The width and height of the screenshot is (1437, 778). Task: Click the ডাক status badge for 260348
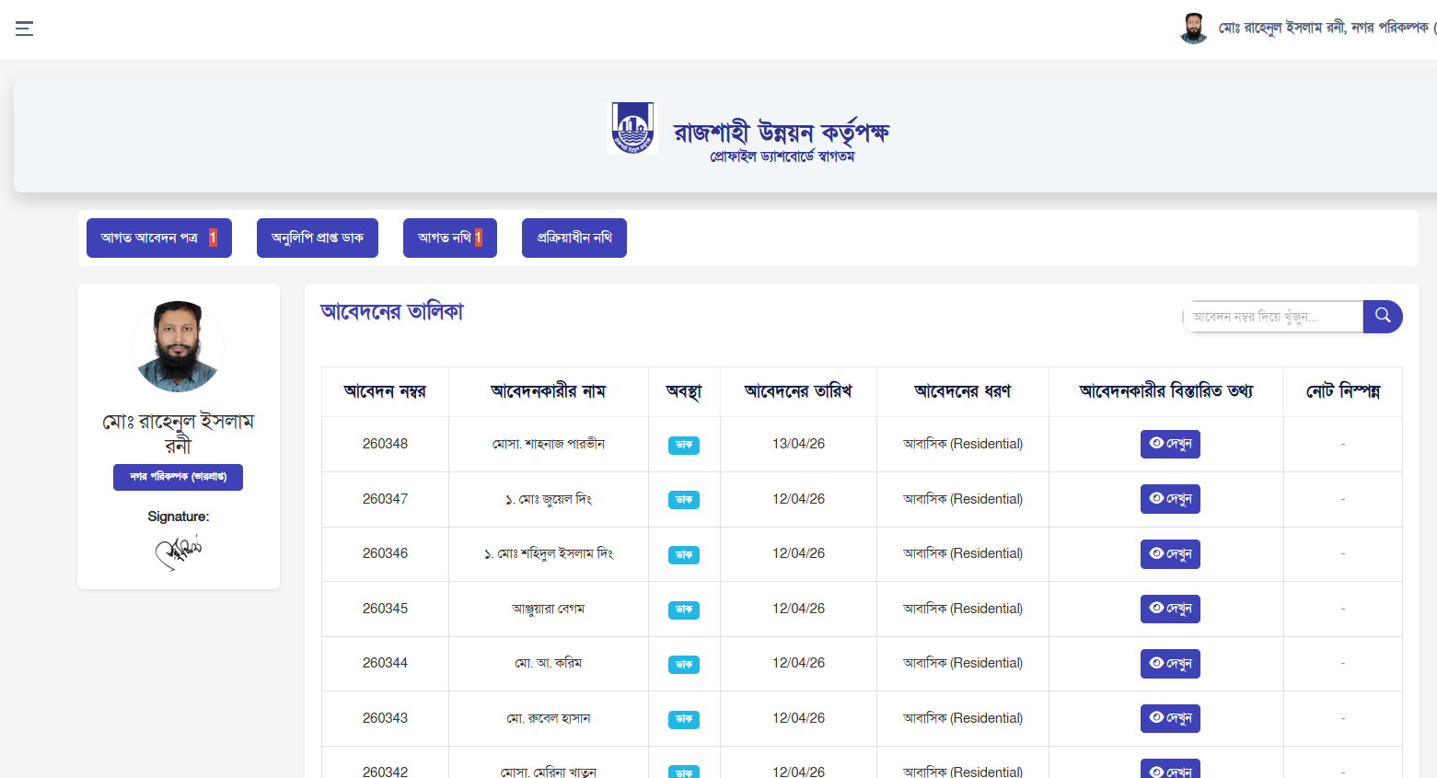coord(683,445)
